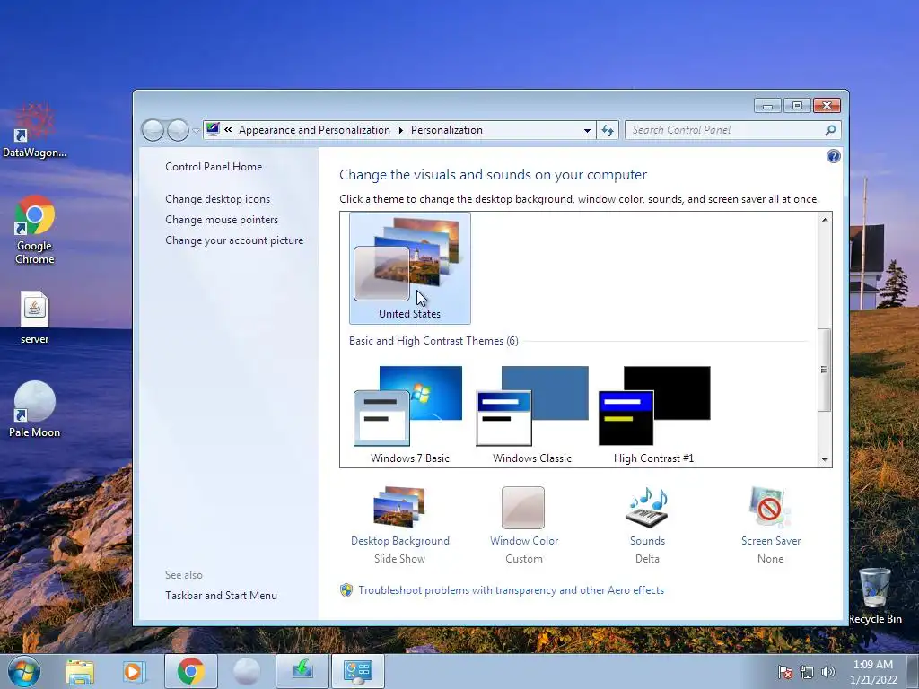The image size is (919, 689).
Task: Click the taskbar clock and date
Action: click(873, 672)
